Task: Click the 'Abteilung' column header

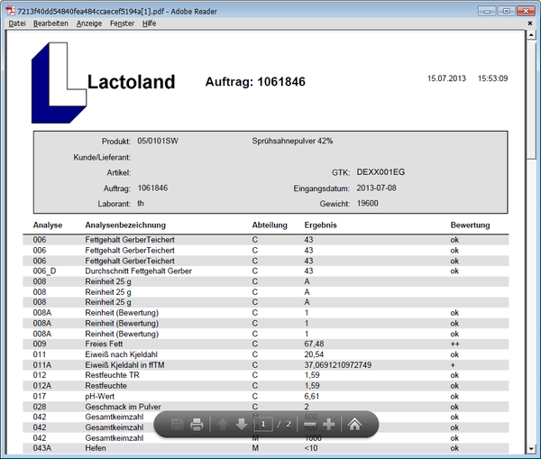Action: click(x=270, y=225)
